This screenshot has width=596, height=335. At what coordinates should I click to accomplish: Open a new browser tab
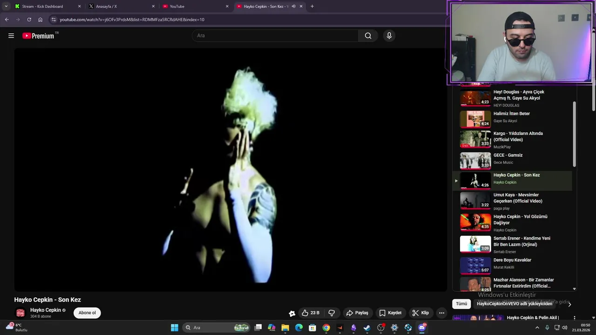(312, 7)
